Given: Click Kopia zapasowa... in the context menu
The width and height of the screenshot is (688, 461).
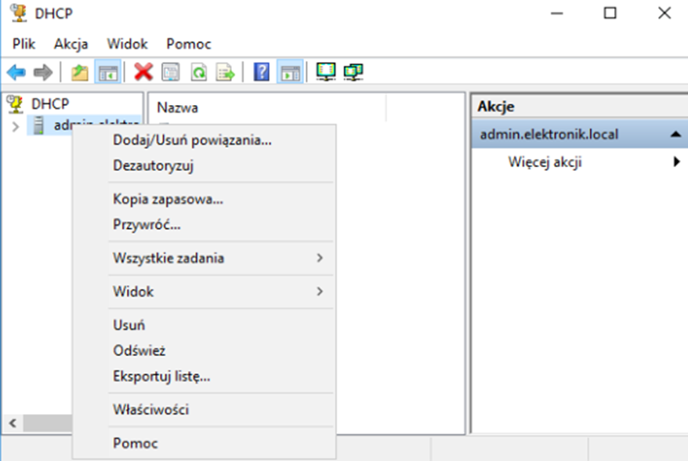Looking at the screenshot, I should coord(168,199).
